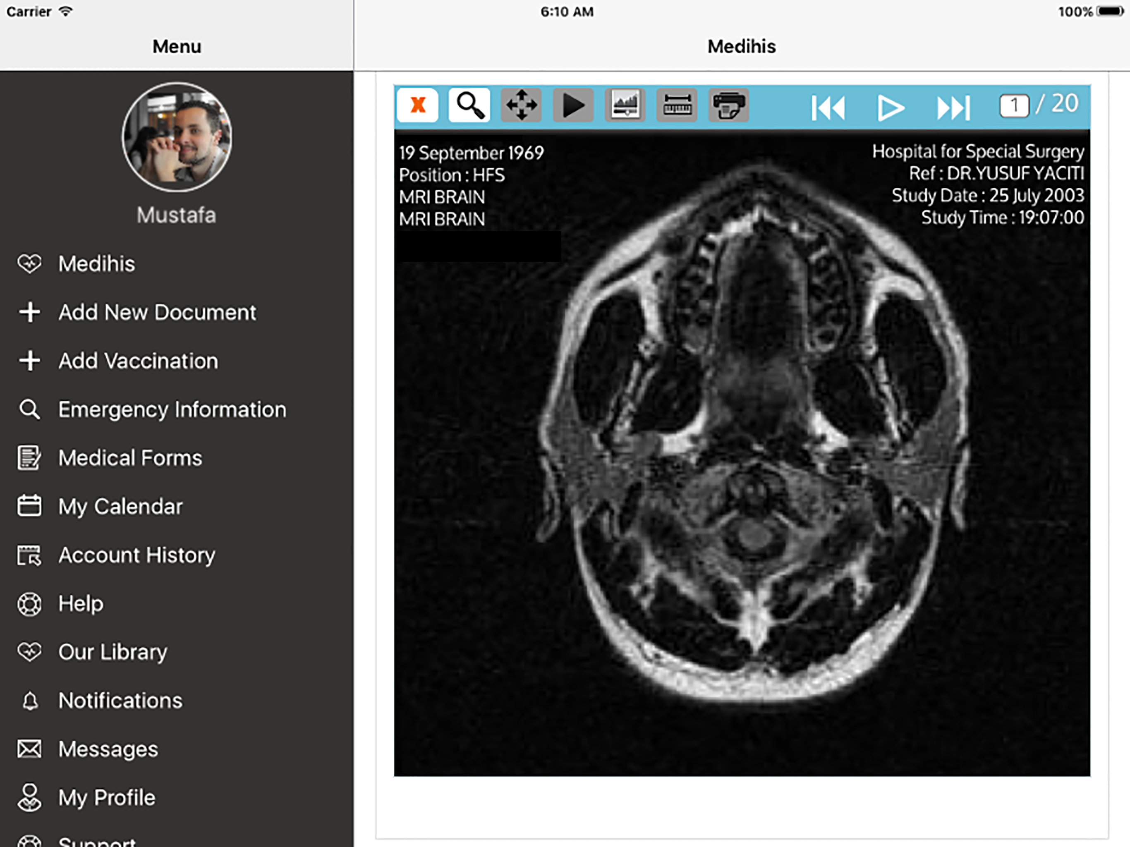
Task: Open the histogram window-level tool
Action: [625, 106]
